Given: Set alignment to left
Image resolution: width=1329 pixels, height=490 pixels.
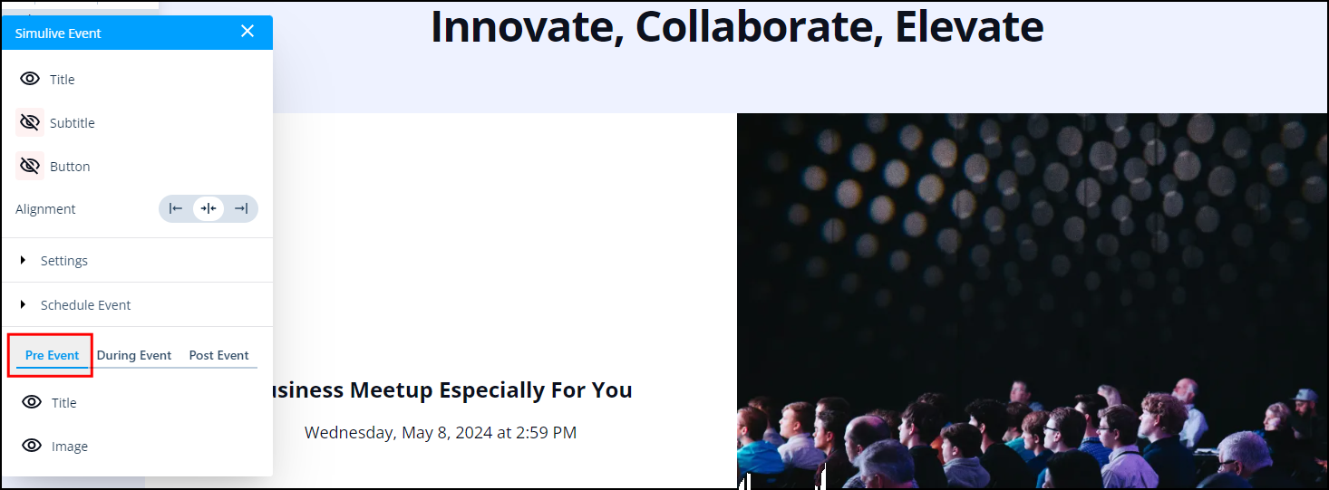Looking at the screenshot, I should coord(176,208).
